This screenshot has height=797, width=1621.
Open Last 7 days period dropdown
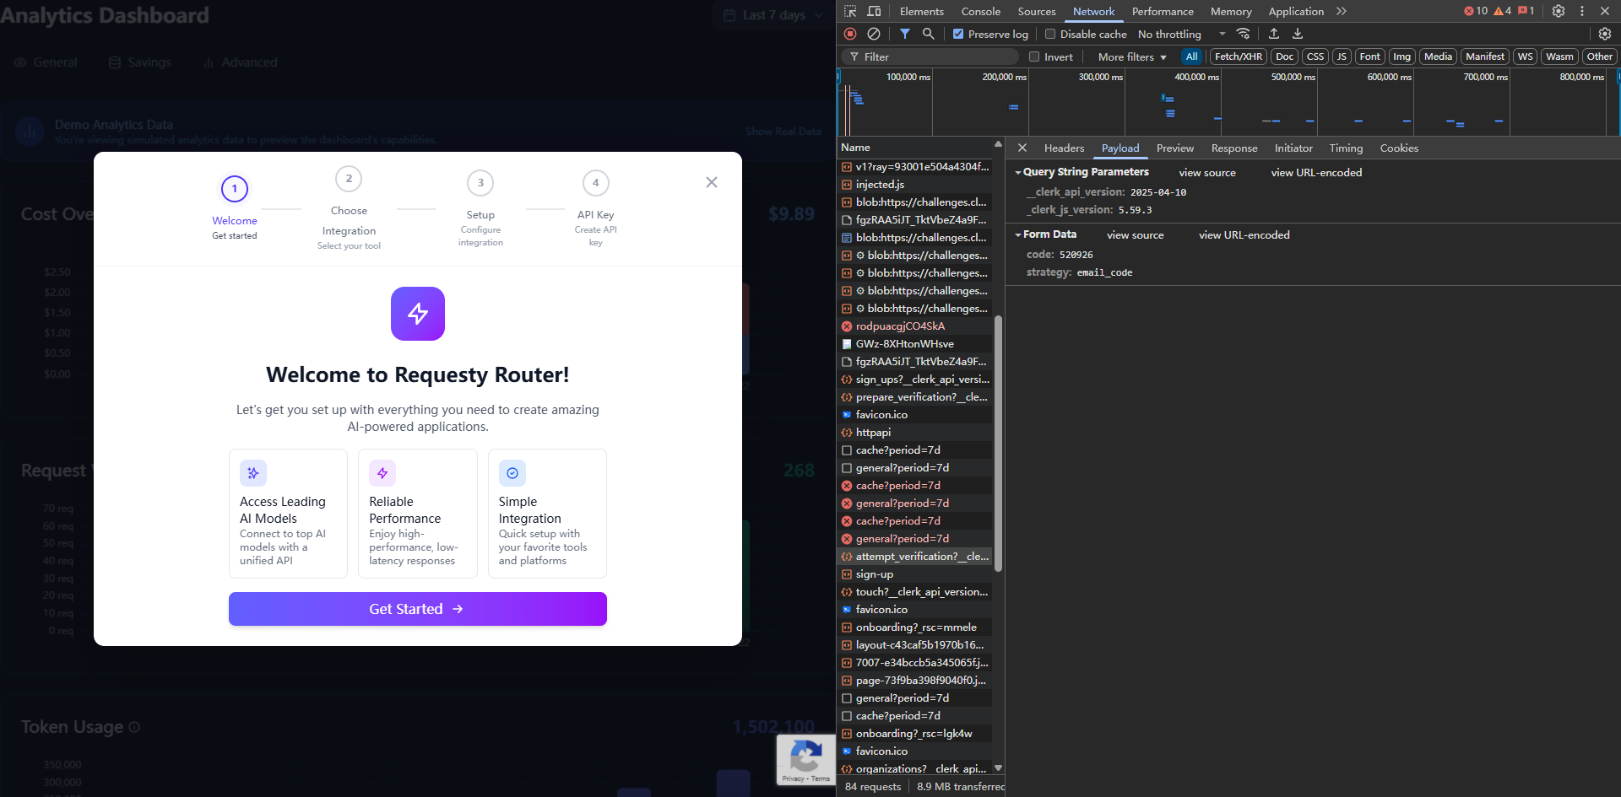(773, 15)
